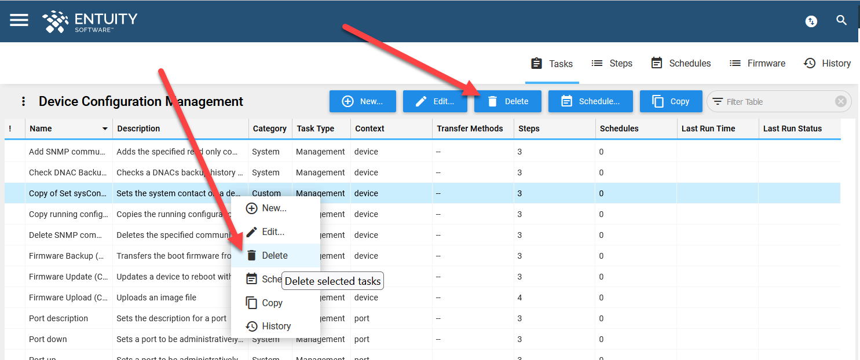Click the New... toolbar button
Viewport: 860px width, 360px height.
tap(363, 101)
